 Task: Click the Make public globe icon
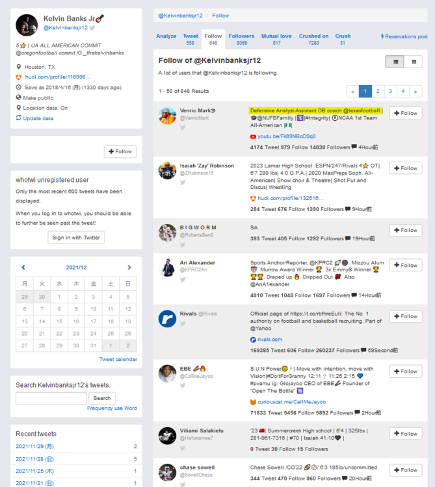coord(18,97)
